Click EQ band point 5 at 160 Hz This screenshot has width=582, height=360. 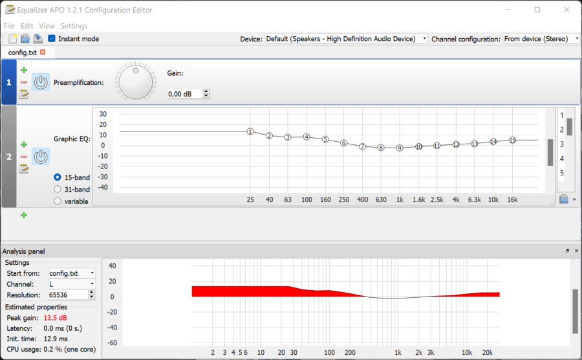tap(325, 139)
